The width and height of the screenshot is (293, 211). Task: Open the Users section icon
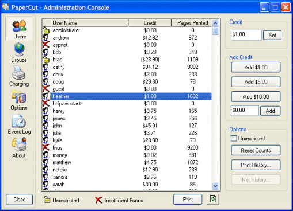coord(20,26)
